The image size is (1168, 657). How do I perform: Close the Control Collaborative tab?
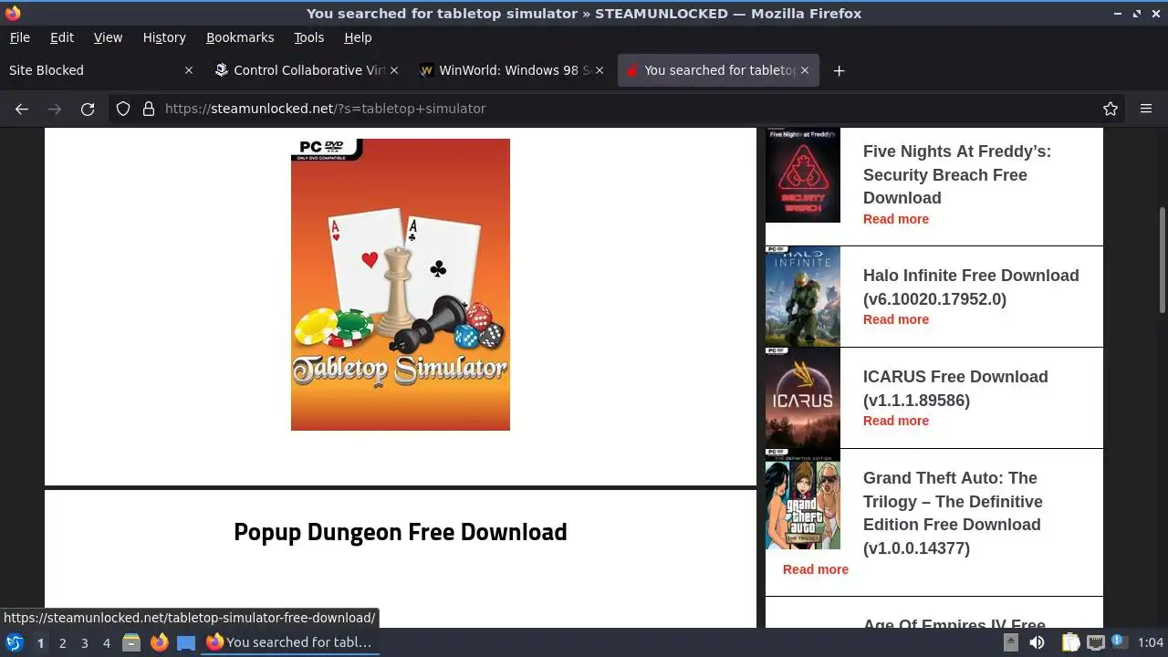pyautogui.click(x=394, y=70)
